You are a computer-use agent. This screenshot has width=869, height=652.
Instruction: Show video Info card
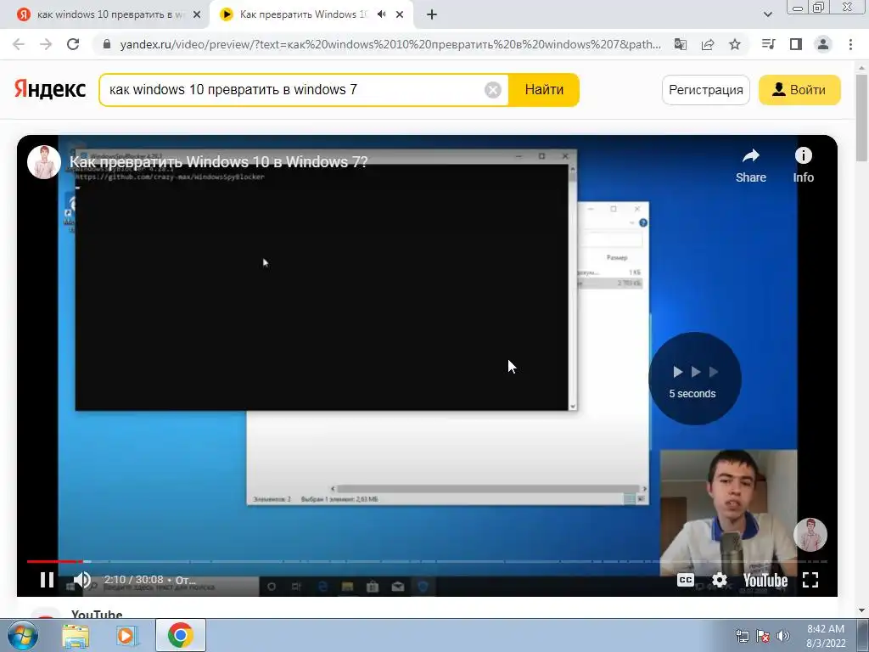(x=803, y=166)
